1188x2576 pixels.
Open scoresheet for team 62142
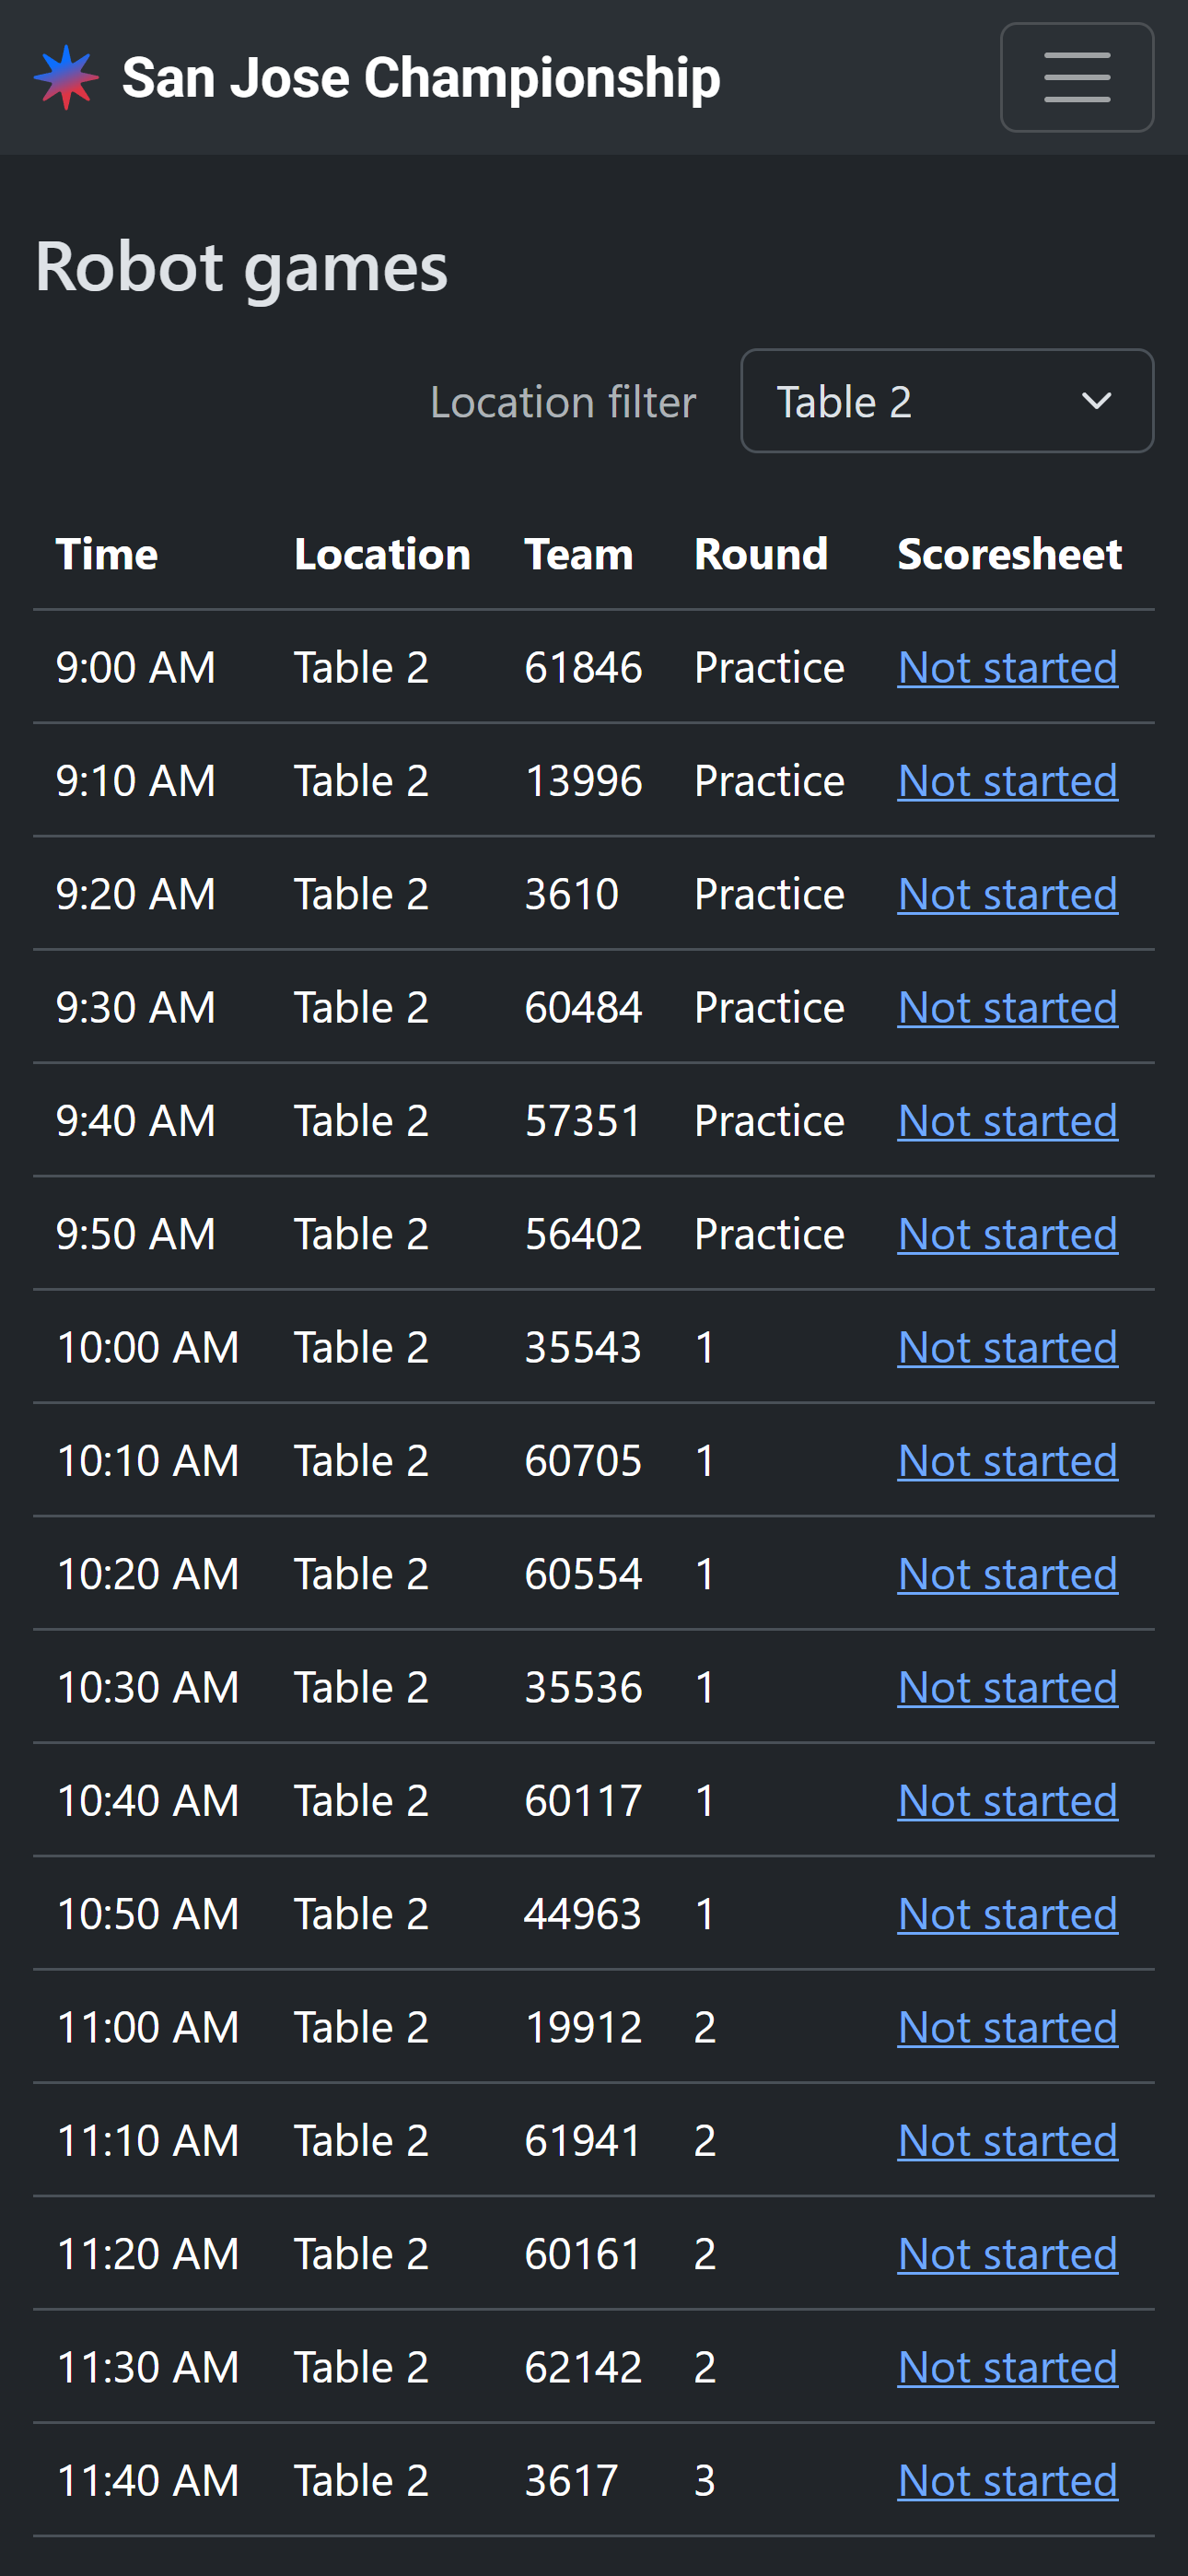pyautogui.click(x=1007, y=2367)
